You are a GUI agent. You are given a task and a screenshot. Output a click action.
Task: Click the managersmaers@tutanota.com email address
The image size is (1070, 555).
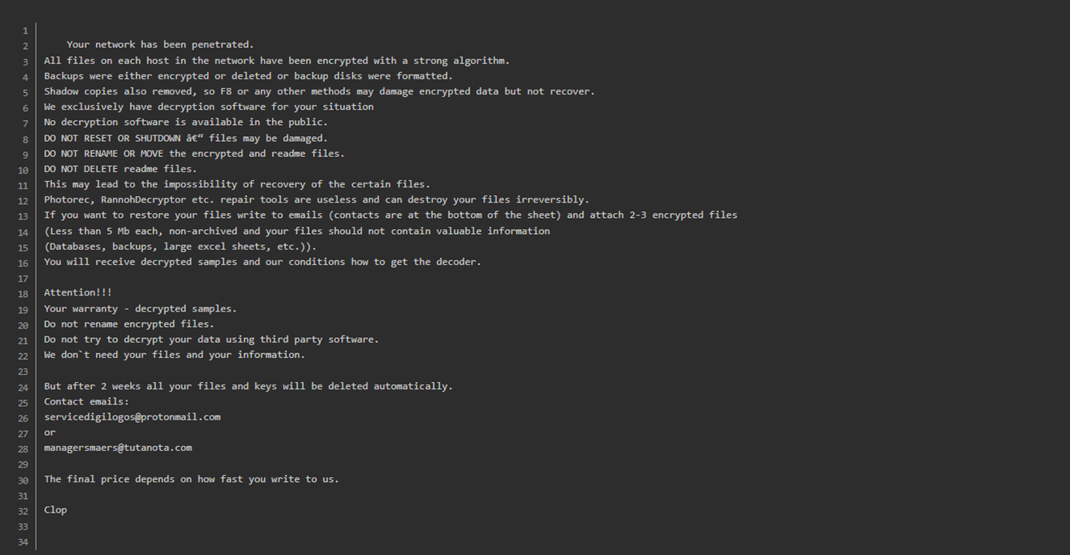(x=118, y=448)
